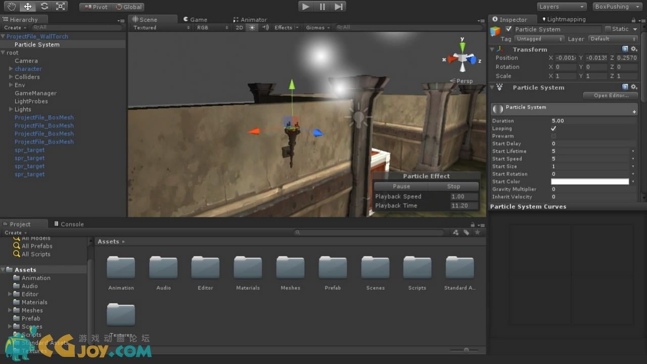
Task: Stop the Particle Effect preview
Action: pyautogui.click(x=453, y=187)
